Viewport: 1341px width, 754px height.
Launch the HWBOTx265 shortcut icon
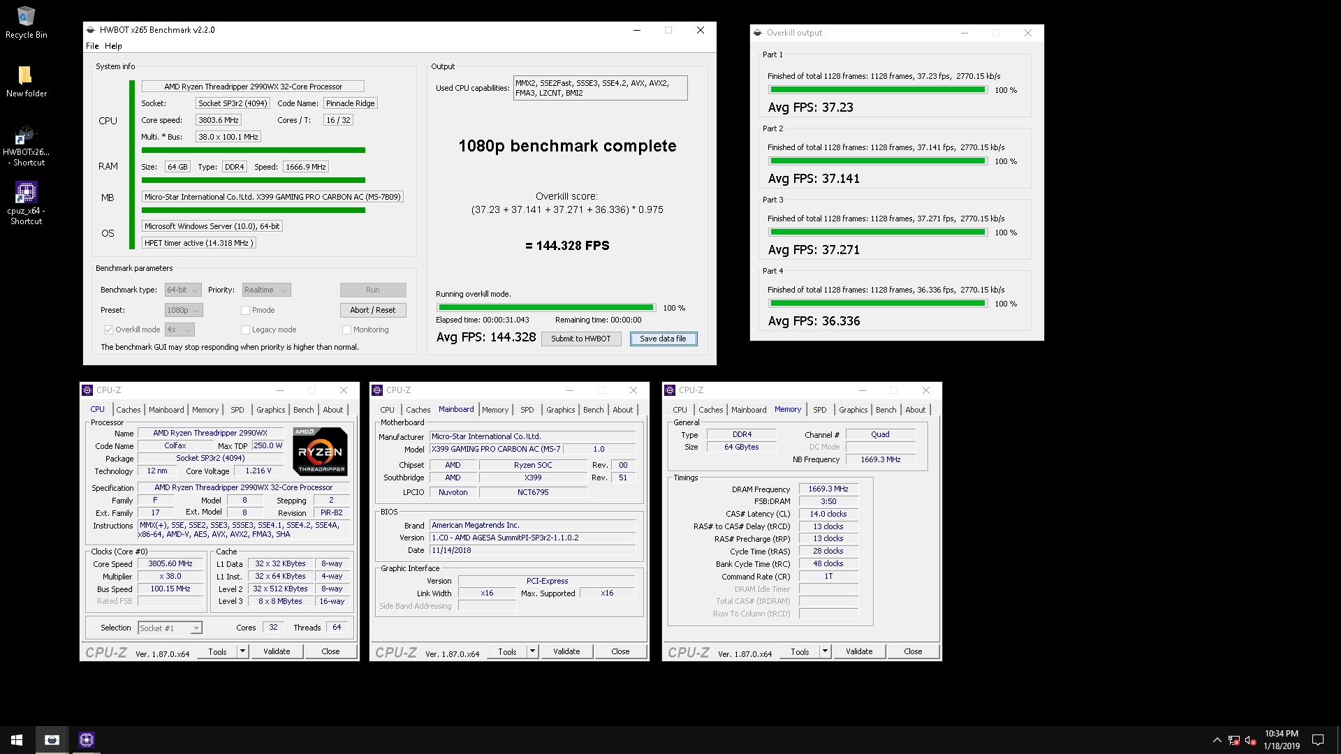pyautogui.click(x=26, y=146)
